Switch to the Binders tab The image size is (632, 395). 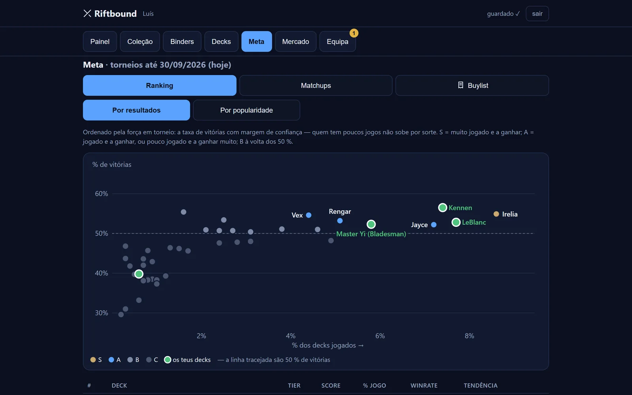pos(182,41)
